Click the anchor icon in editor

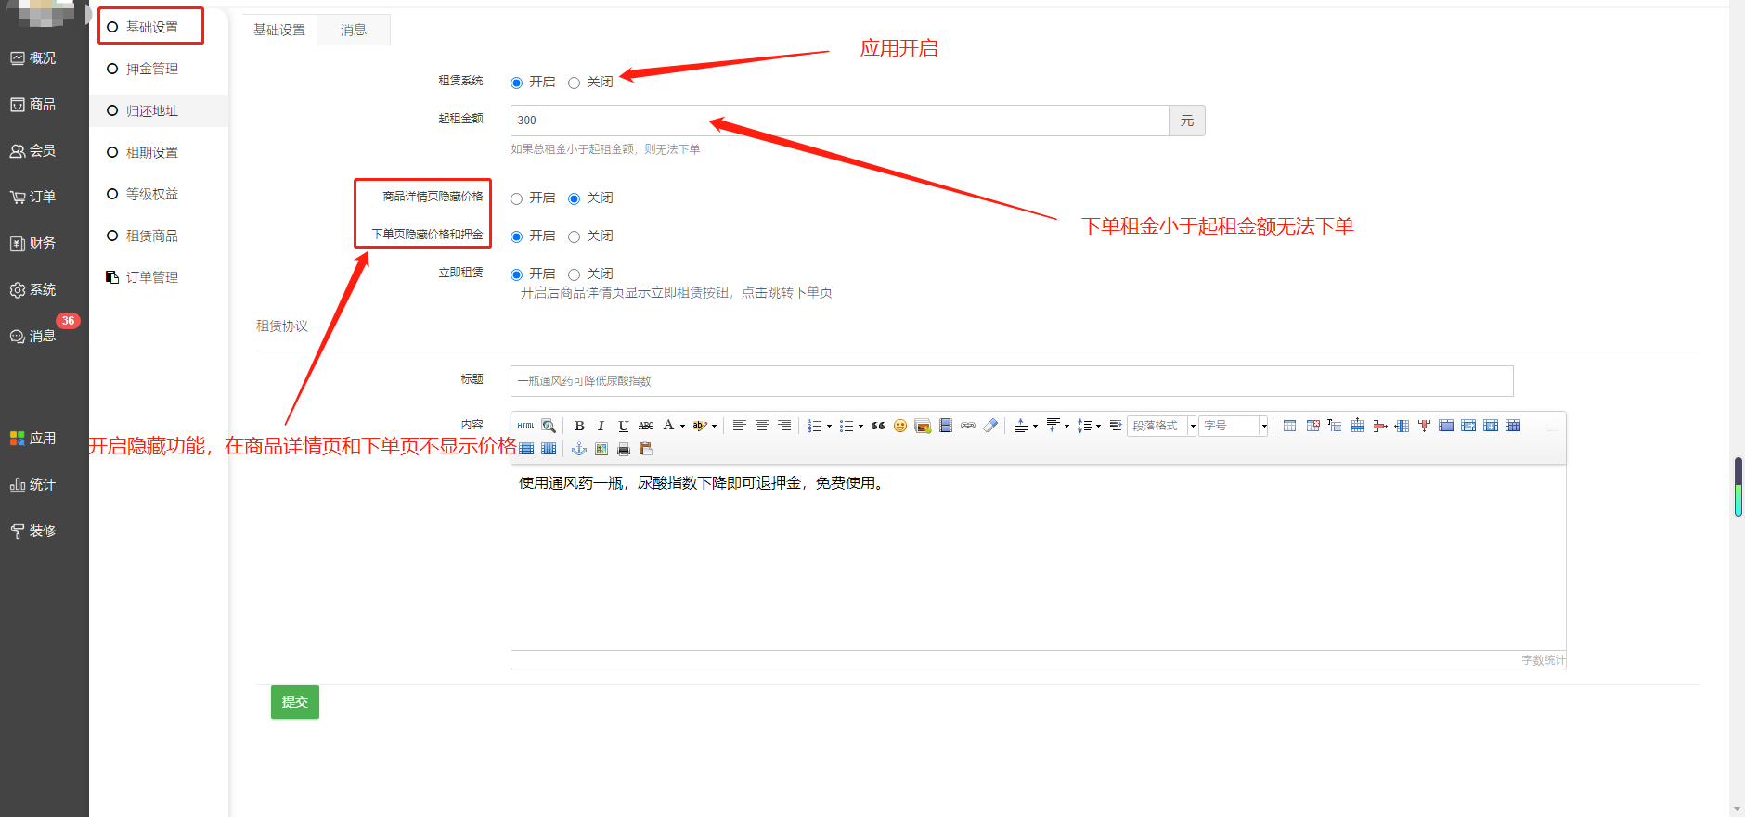pyautogui.click(x=579, y=449)
